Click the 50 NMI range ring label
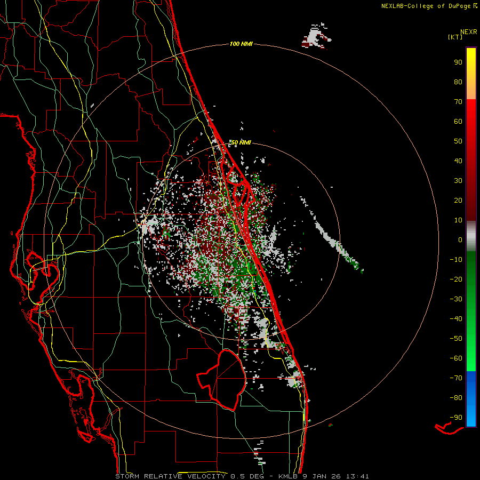This screenshot has height=480, width=480. coord(241,142)
